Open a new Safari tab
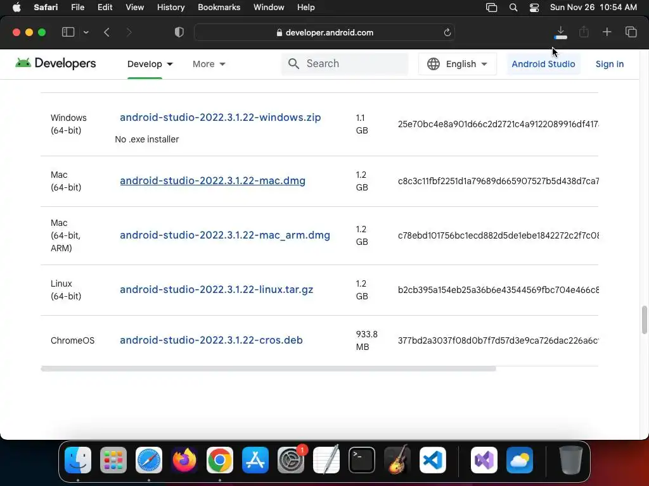649x486 pixels. [607, 32]
